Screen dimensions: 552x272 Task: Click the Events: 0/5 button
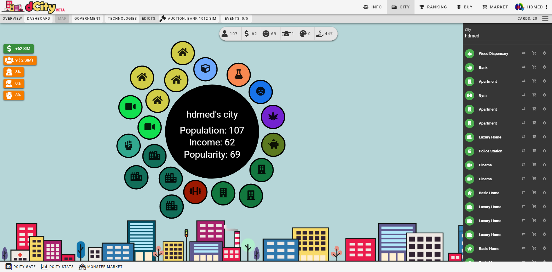pos(236,19)
